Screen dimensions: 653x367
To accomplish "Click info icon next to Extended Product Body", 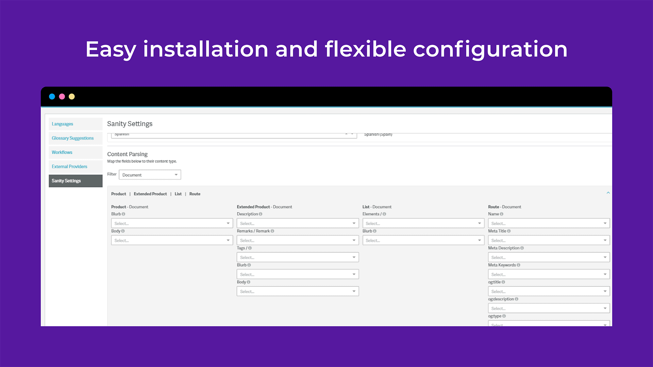I will coord(249,282).
